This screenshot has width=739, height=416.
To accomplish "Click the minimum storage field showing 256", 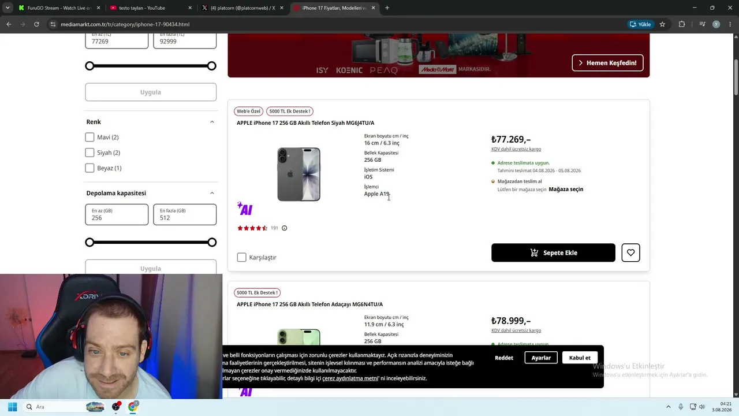I will [117, 214].
